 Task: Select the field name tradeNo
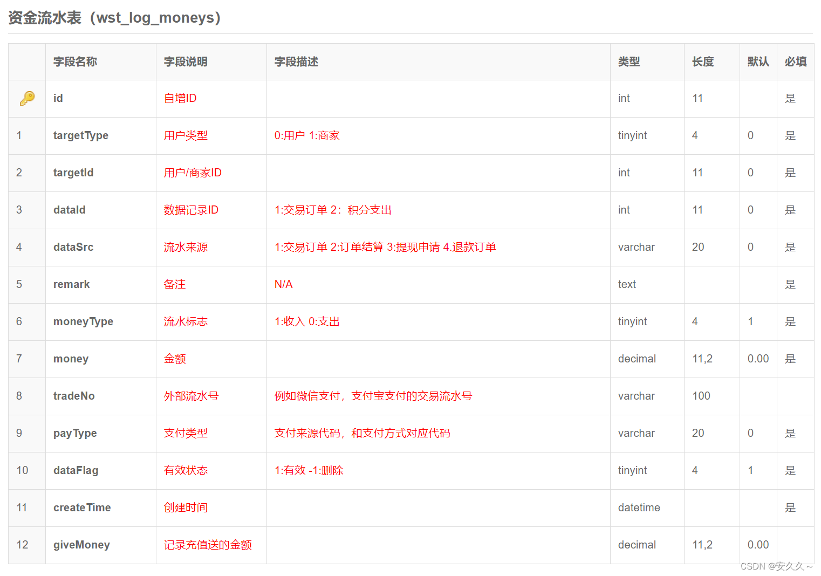tap(74, 396)
